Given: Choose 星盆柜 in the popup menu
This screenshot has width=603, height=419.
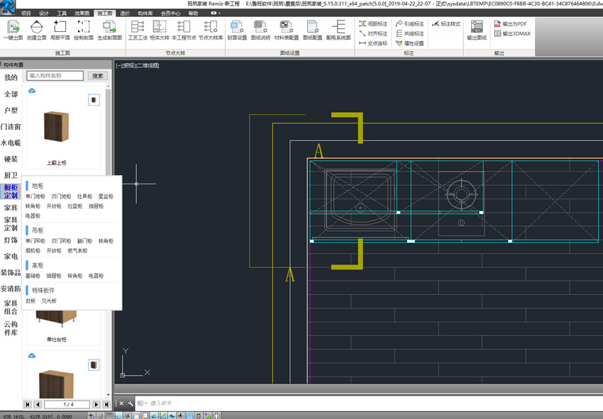Looking at the screenshot, I should (x=106, y=196).
